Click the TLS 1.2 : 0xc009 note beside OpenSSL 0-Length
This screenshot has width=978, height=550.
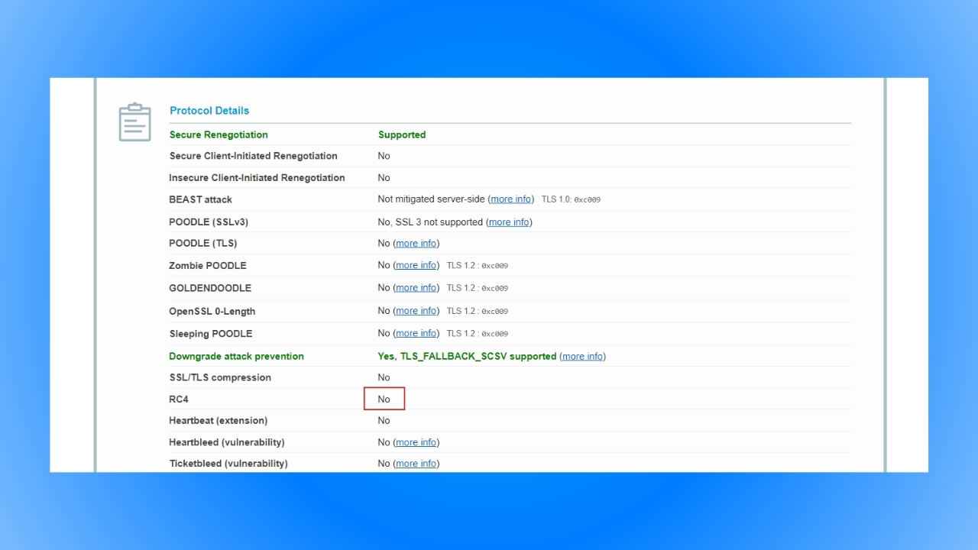(x=478, y=311)
